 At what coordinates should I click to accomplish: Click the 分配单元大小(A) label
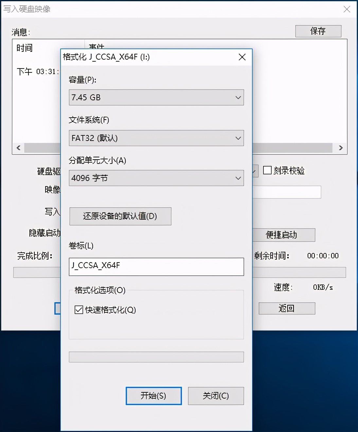pos(98,160)
